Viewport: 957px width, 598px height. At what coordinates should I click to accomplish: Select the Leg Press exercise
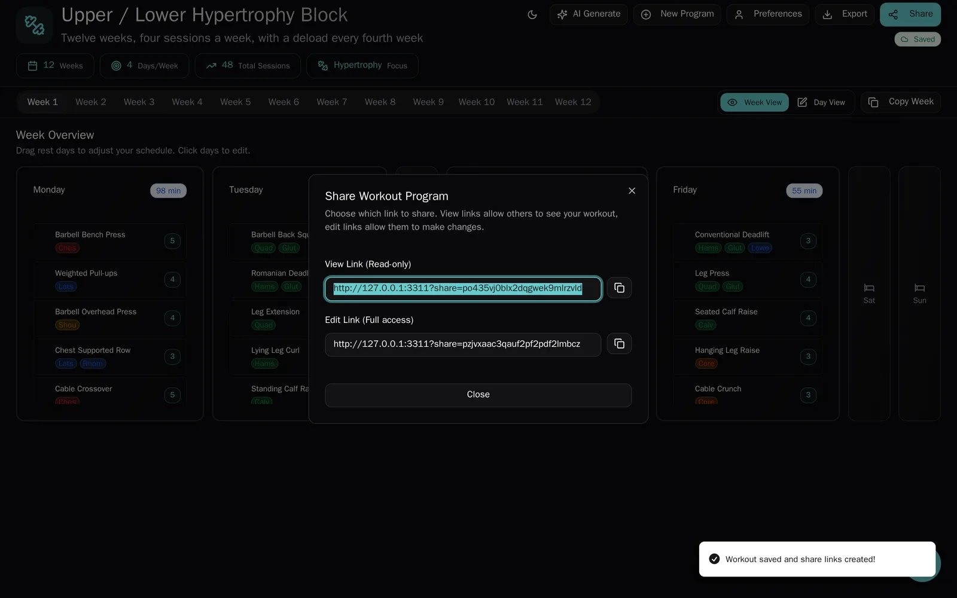click(748, 280)
